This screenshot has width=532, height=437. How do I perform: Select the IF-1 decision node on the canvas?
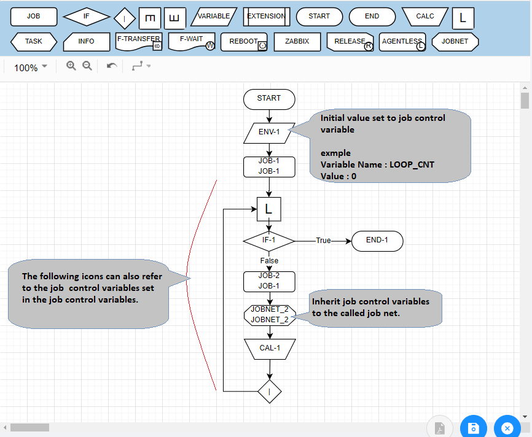(x=269, y=241)
